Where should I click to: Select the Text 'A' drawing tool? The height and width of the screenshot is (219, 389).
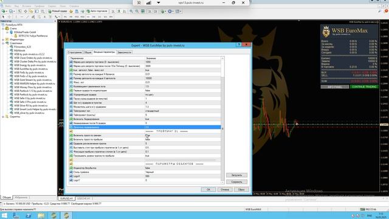coord(44,16)
